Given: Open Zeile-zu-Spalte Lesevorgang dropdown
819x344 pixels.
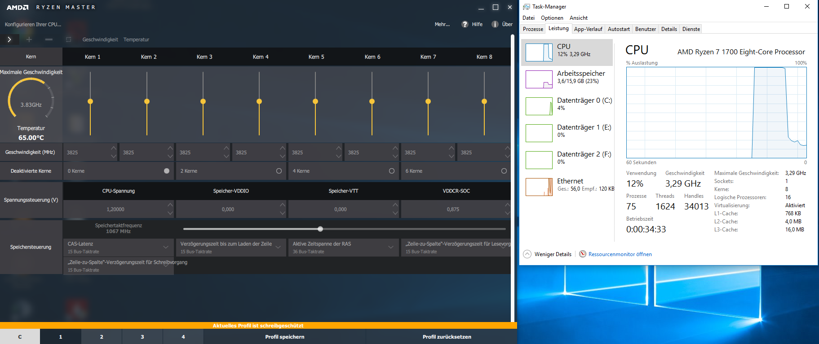Looking at the screenshot, I should pyautogui.click(x=456, y=248).
